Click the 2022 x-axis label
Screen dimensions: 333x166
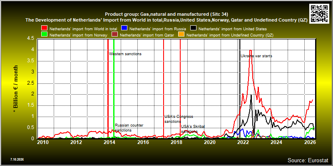pyautogui.click(x=243, y=142)
